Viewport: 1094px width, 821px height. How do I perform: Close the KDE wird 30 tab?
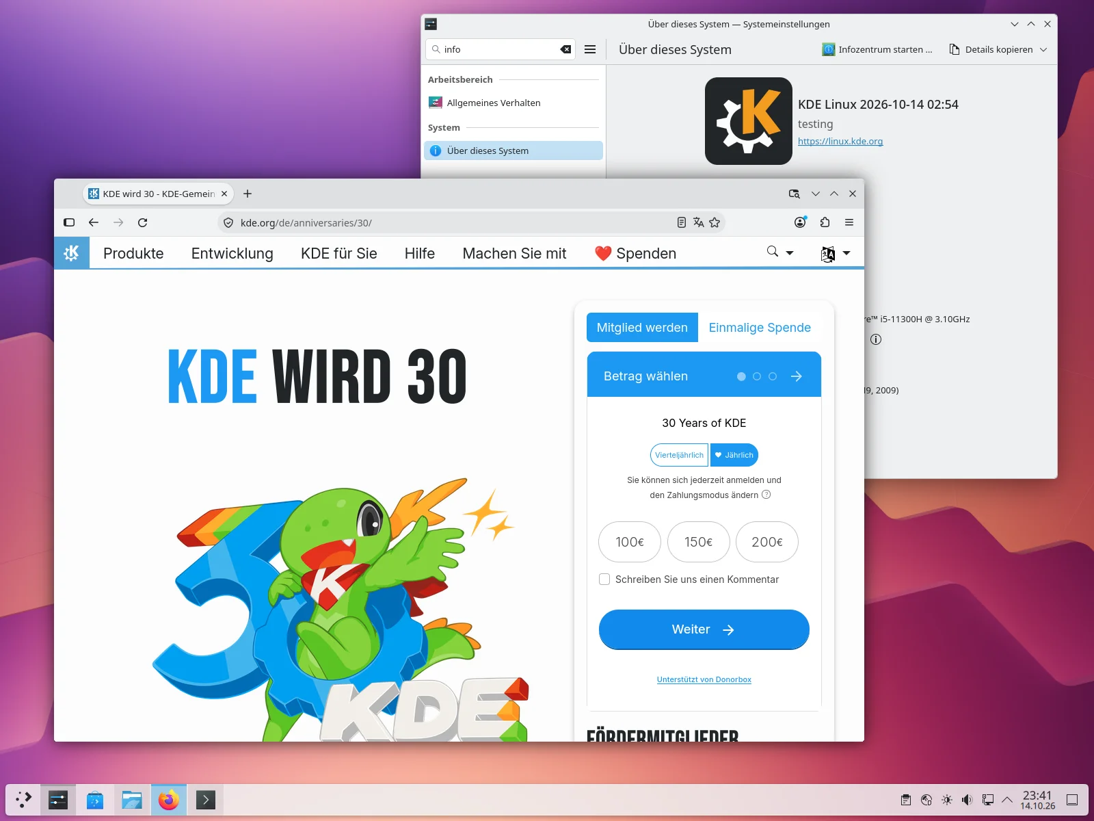click(224, 194)
